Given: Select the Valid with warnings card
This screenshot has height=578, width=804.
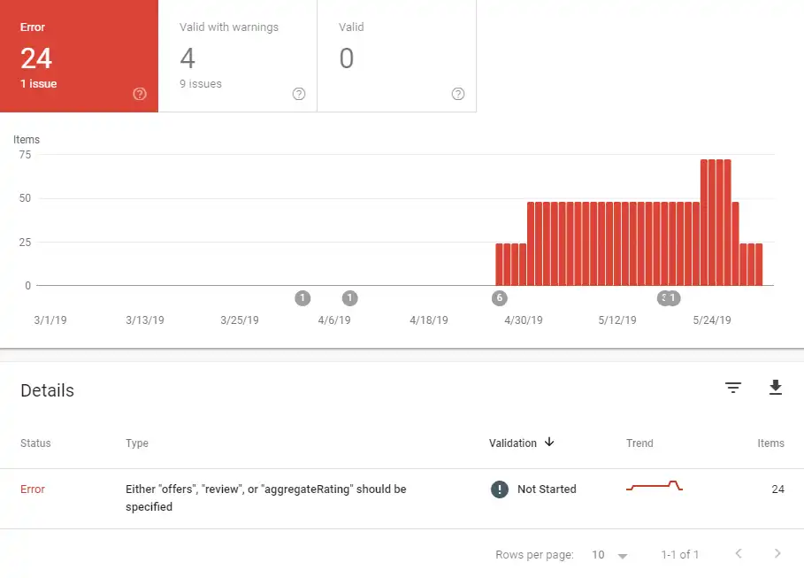Looking at the screenshot, I should click(x=238, y=56).
